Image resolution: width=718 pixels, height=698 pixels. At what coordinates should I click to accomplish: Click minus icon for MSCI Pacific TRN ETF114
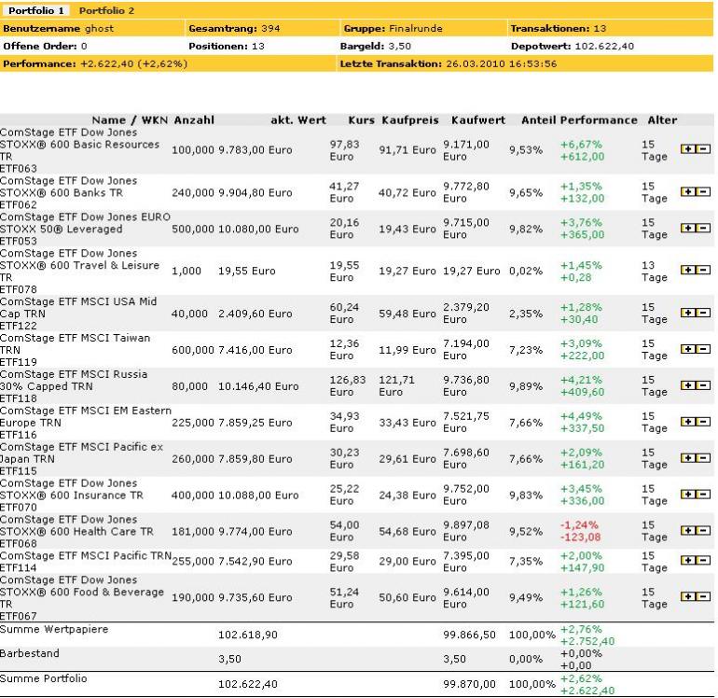click(x=703, y=560)
